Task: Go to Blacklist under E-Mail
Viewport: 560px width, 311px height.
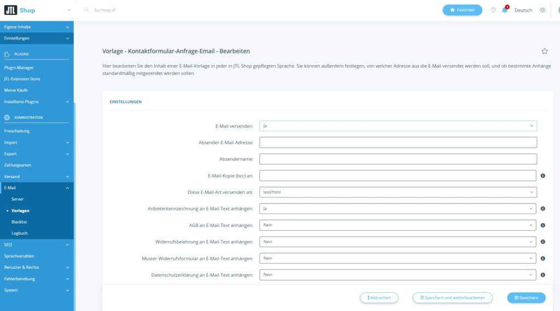Action: click(x=19, y=222)
